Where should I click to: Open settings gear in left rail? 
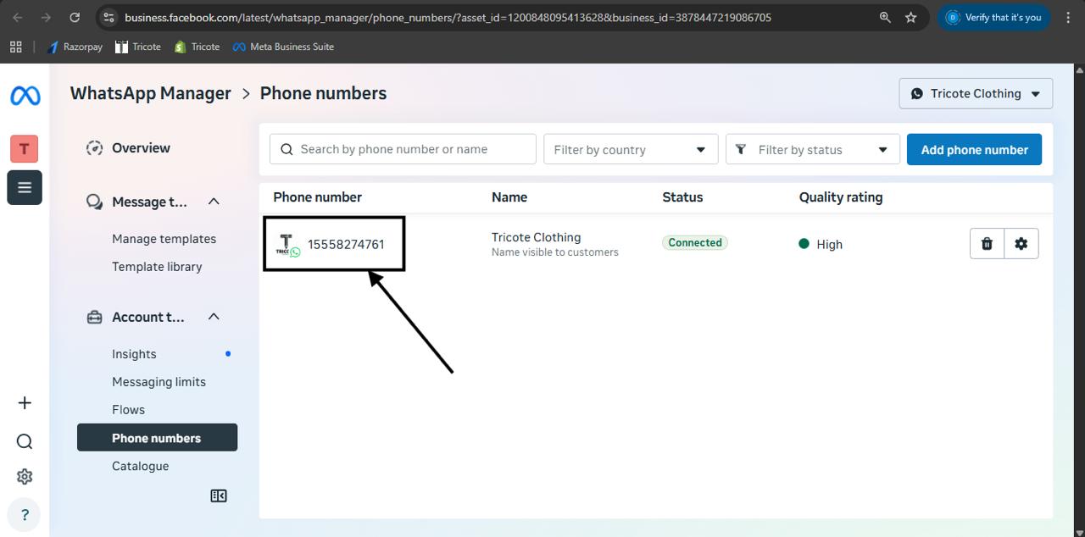25,477
